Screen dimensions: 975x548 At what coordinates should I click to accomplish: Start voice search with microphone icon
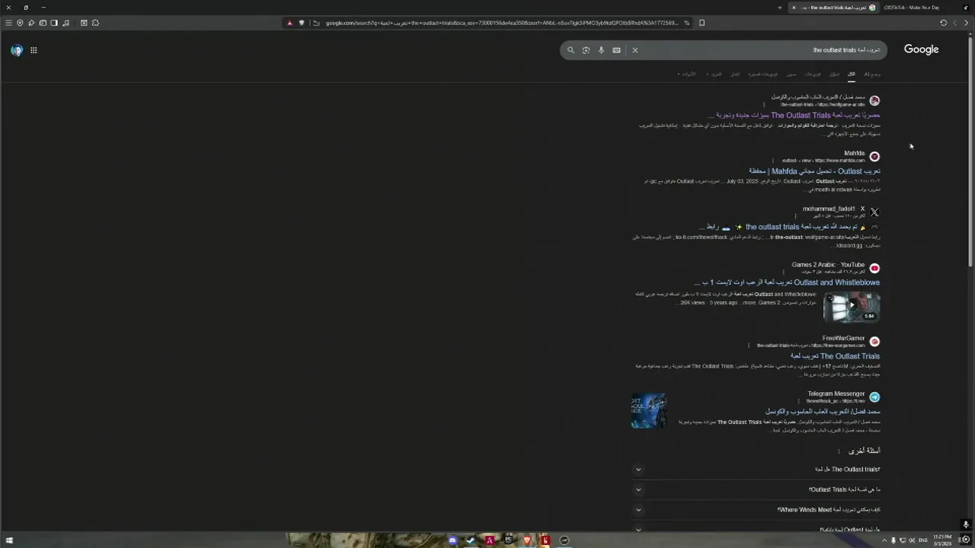coord(601,50)
